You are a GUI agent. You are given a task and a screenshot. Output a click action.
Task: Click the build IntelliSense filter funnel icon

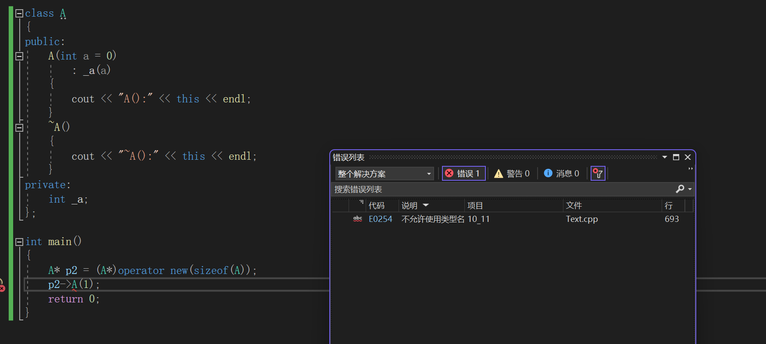pos(598,174)
